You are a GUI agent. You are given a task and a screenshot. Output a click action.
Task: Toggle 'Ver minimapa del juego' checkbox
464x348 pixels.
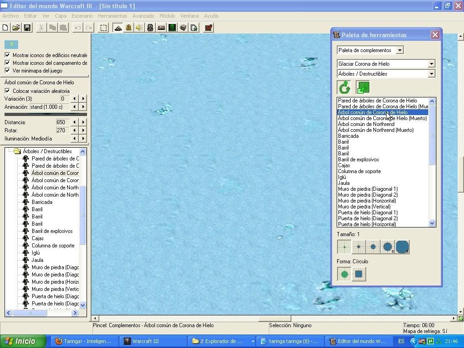pos(7,70)
